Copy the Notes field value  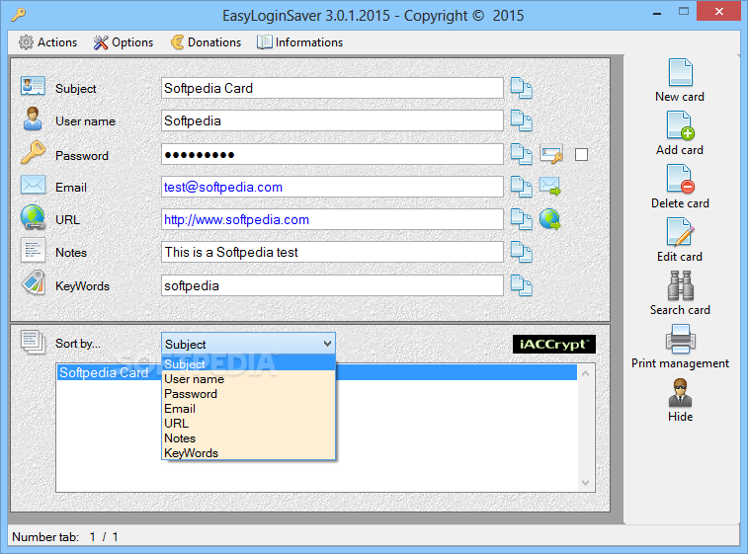coord(522,252)
